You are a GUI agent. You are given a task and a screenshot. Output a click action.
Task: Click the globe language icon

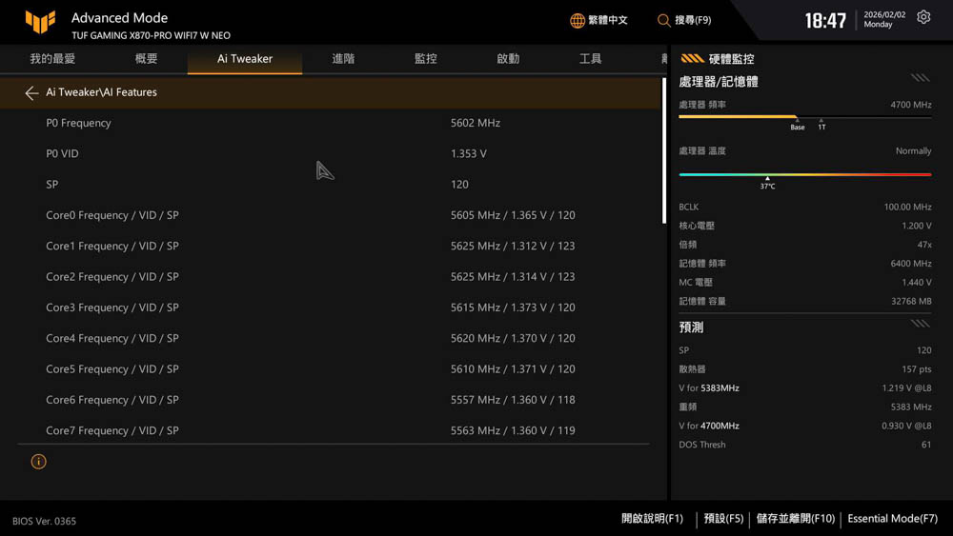(578, 20)
